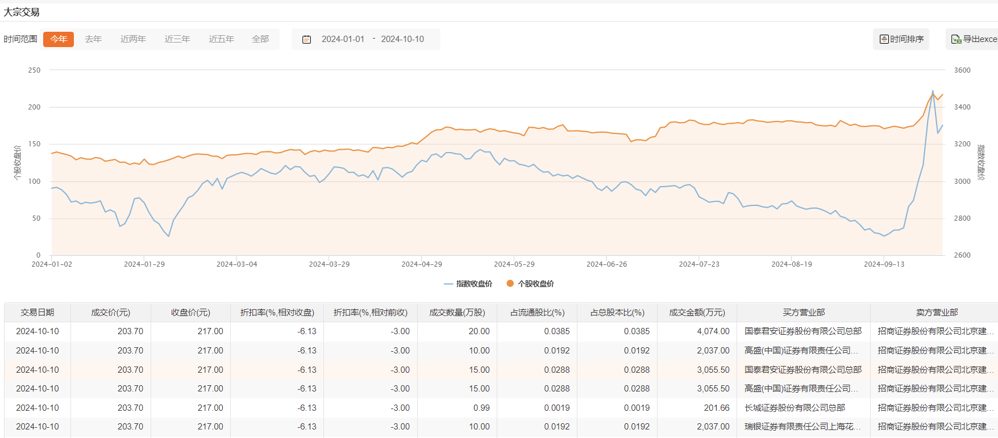Click the orange peak on the price chart

coord(933,94)
